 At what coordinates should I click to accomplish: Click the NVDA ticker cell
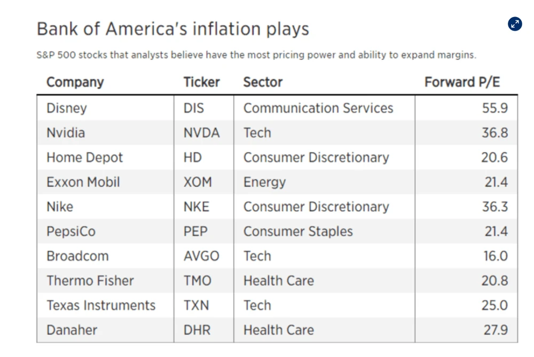[x=201, y=132]
